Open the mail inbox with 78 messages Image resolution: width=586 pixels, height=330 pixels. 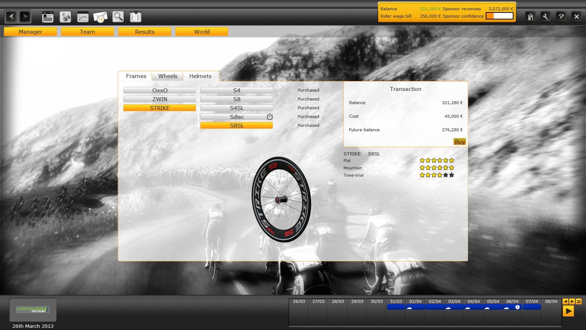(100, 17)
